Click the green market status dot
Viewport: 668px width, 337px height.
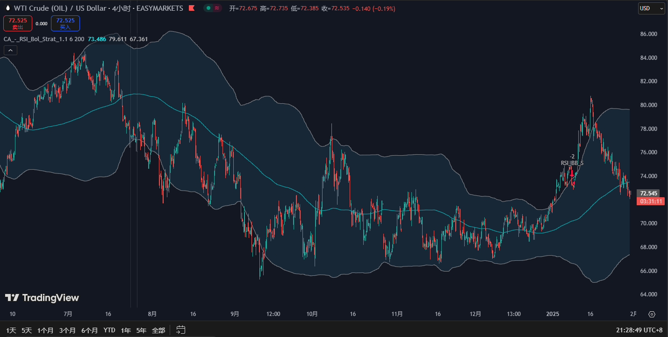point(208,8)
